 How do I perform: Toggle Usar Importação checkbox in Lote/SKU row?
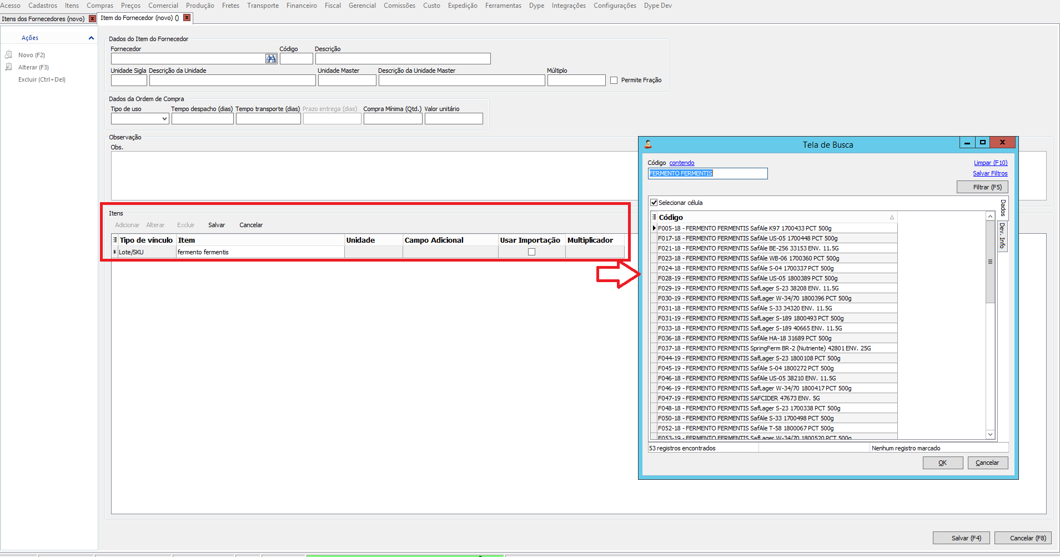531,252
